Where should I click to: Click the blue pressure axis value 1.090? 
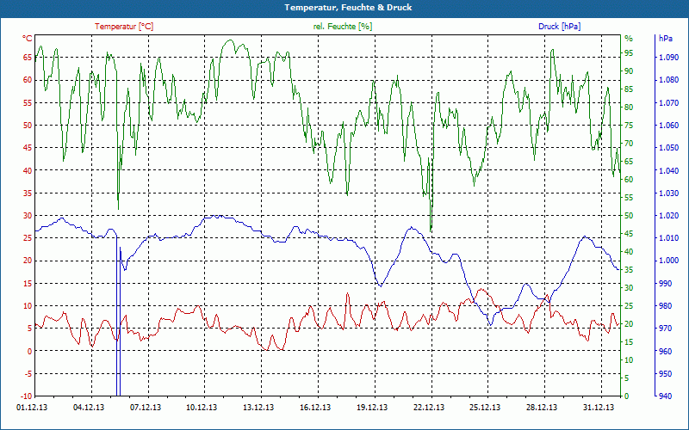(669, 57)
